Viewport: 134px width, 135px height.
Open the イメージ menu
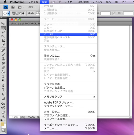pos(56,2)
